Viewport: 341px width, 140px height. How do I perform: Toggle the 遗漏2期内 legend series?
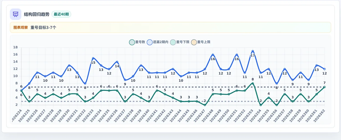157,42
